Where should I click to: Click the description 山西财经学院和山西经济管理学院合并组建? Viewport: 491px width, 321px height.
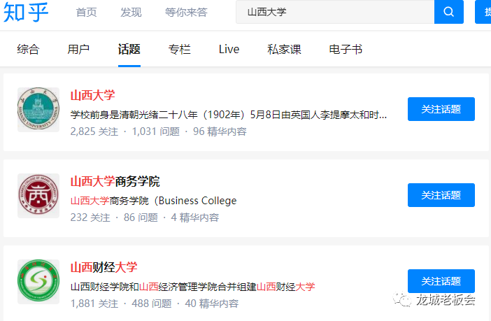coord(192,287)
